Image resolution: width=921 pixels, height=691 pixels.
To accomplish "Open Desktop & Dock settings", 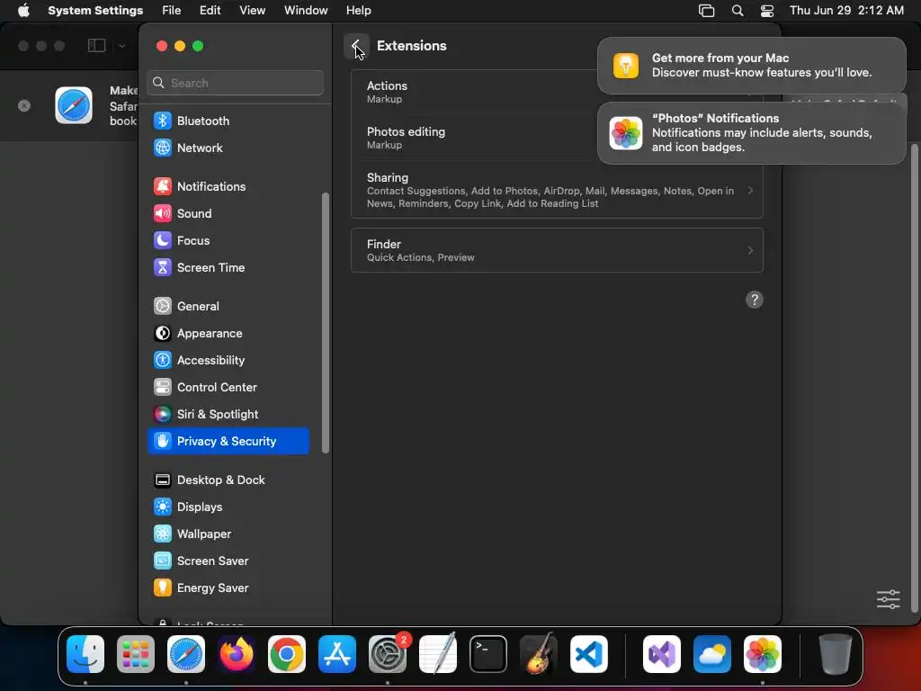I will 228,480.
